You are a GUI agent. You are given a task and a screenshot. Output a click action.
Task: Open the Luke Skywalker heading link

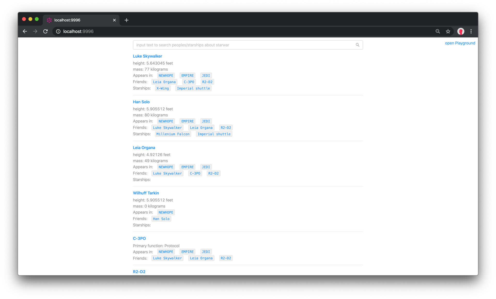147,56
